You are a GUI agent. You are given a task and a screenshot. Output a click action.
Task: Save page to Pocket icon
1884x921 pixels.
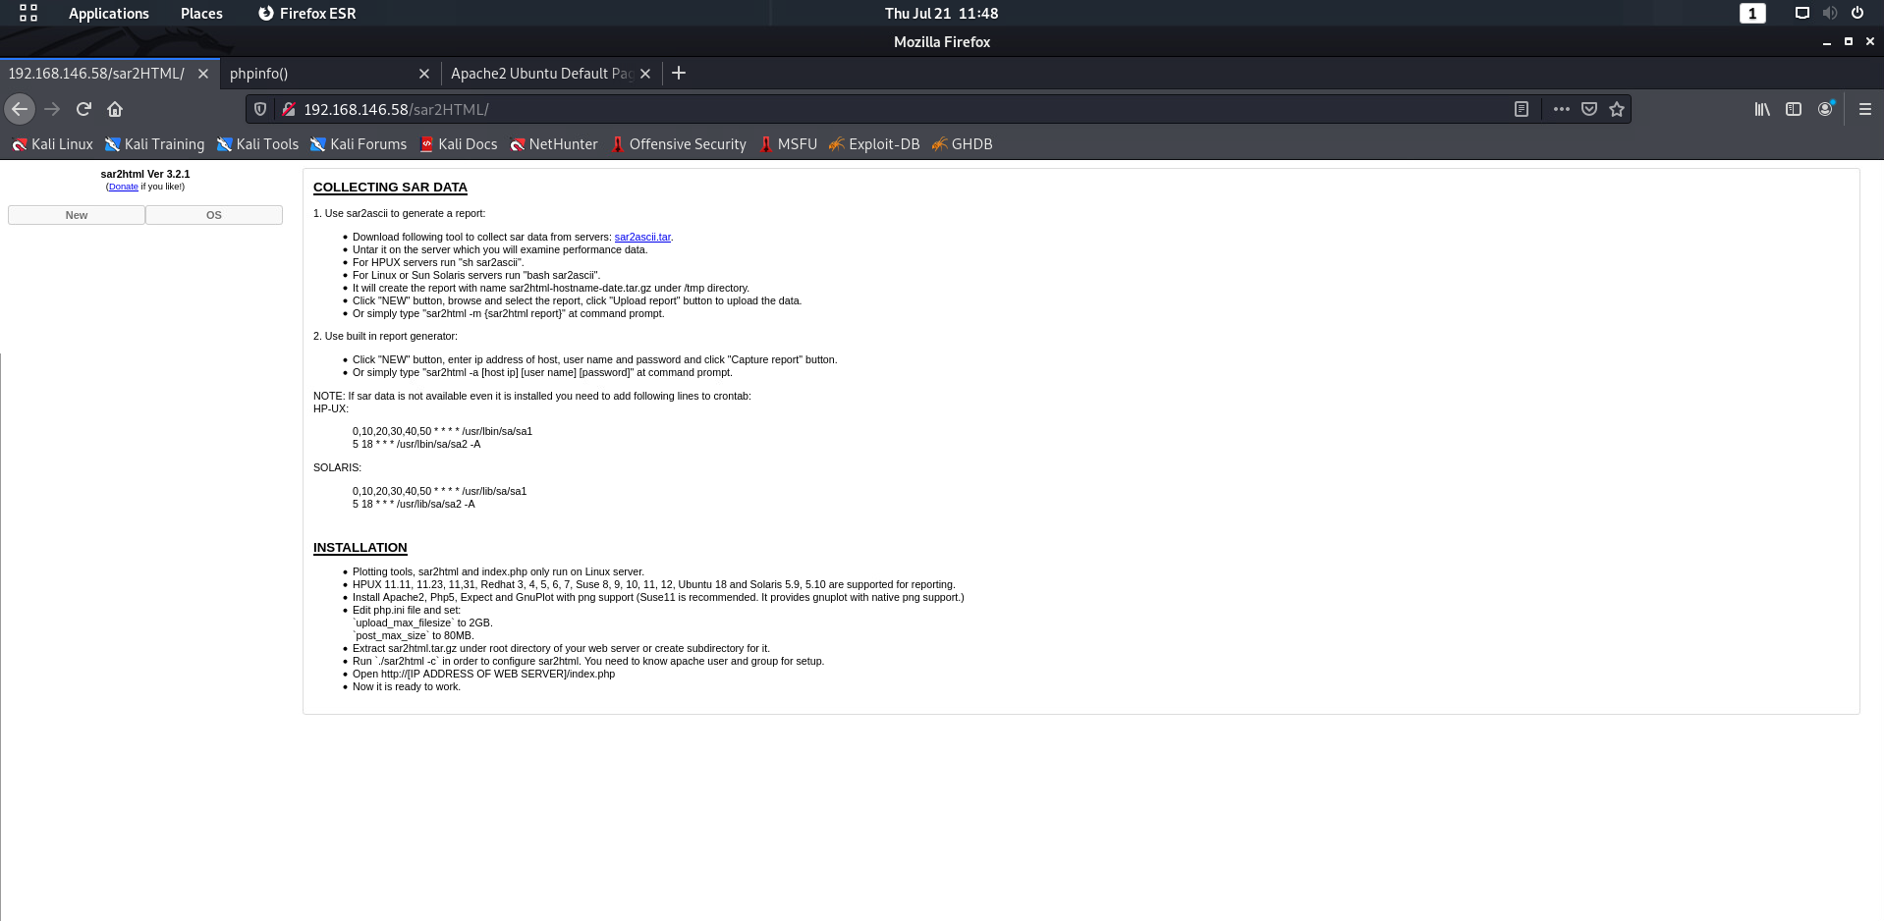pos(1589,109)
